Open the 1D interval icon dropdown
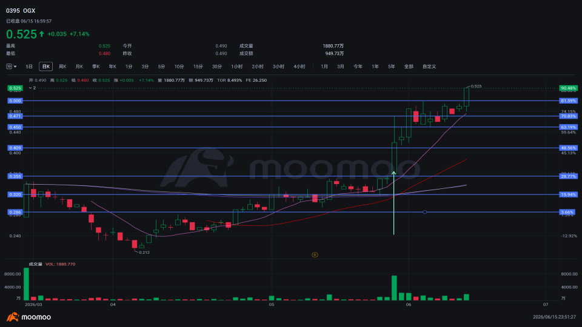 tap(11, 67)
